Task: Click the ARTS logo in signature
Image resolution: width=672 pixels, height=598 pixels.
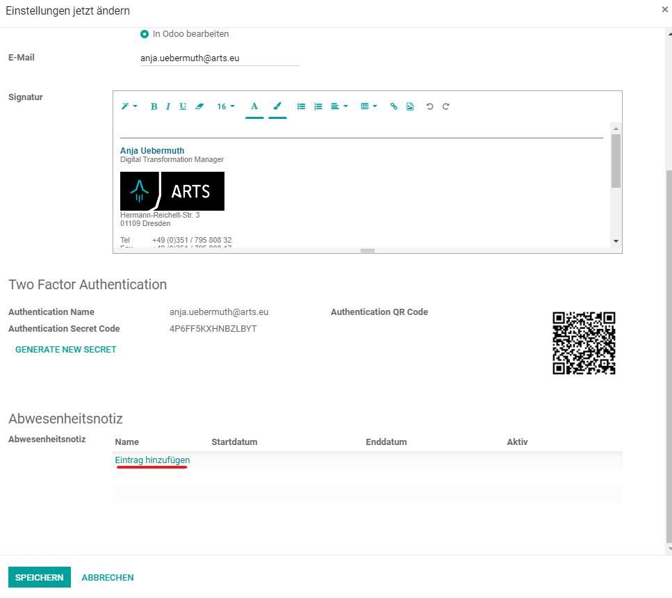Action: pyautogui.click(x=172, y=191)
